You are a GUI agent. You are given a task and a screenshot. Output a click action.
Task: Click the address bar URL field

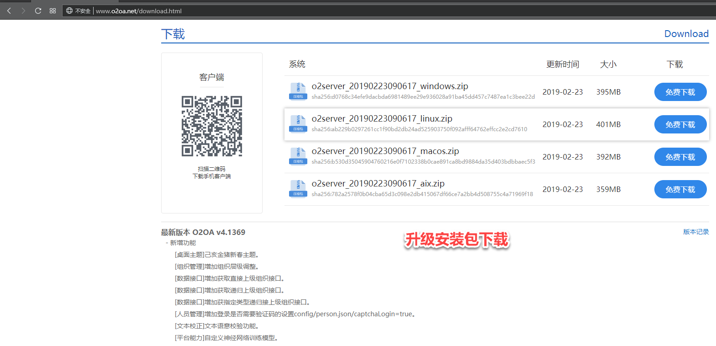[388, 11]
